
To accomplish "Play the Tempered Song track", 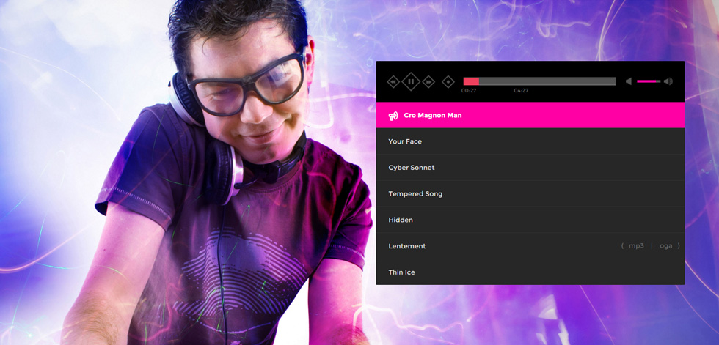I will pos(530,193).
